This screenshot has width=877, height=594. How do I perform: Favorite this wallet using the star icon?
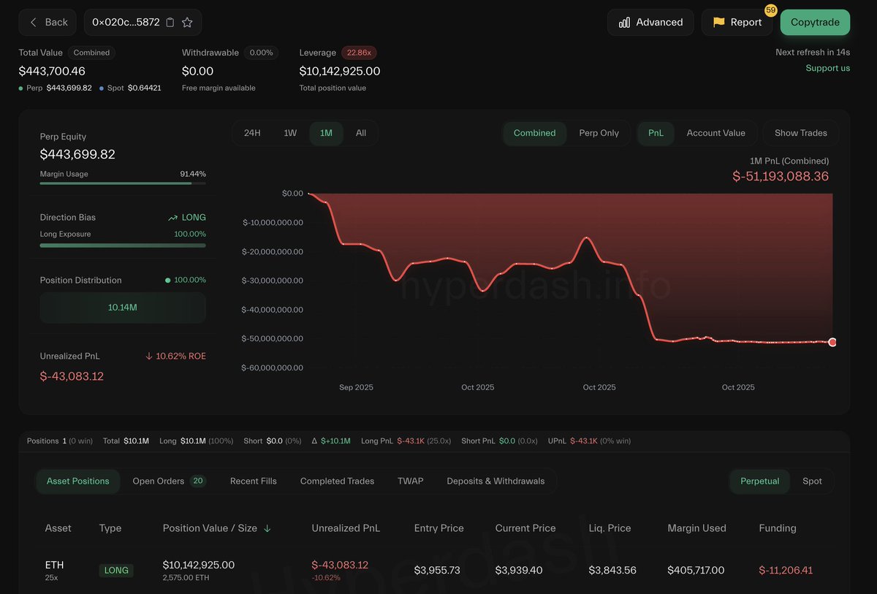(187, 23)
